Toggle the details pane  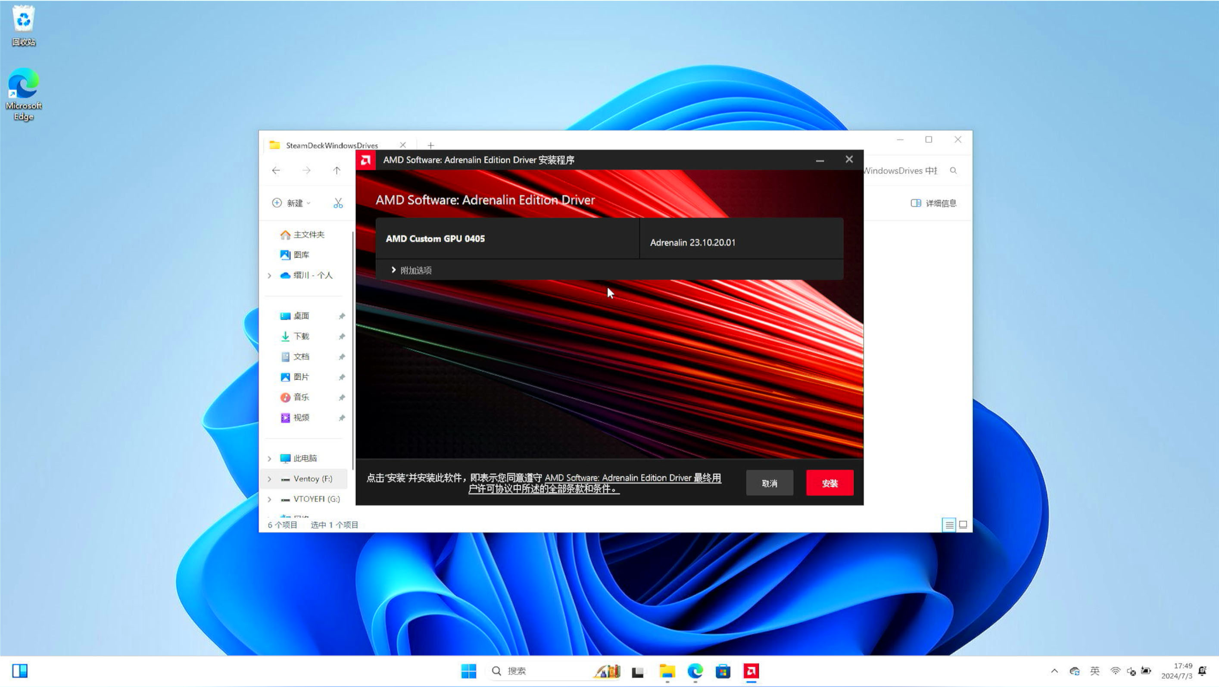933,203
